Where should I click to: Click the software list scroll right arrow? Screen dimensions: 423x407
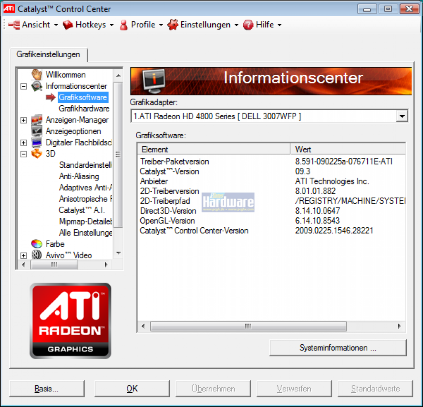pos(400,326)
